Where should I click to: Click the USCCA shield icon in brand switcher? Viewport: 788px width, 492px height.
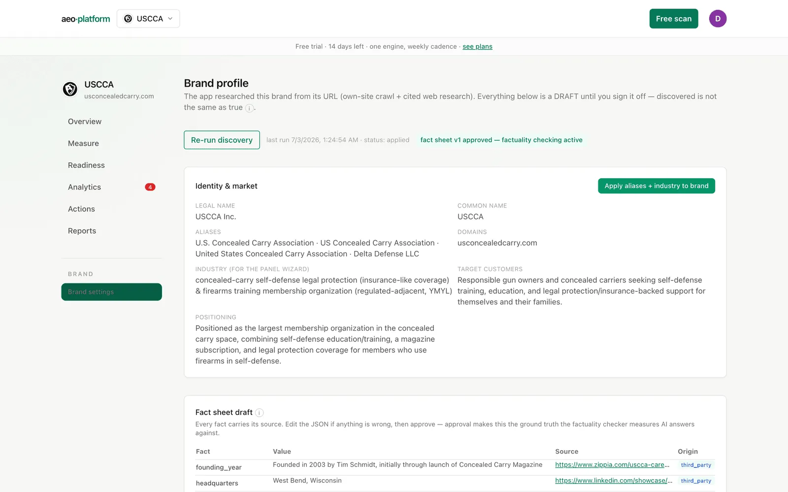tap(128, 19)
